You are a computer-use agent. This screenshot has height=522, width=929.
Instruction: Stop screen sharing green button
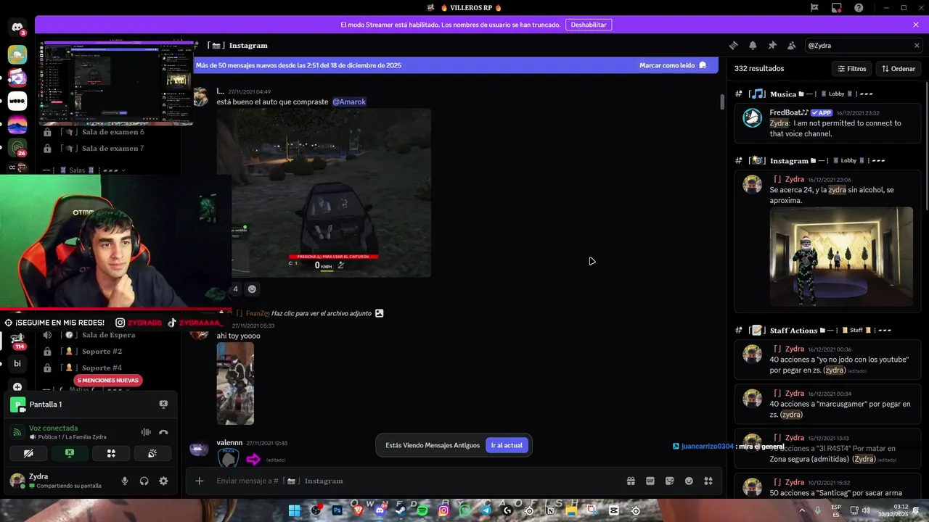pyautogui.click(x=70, y=453)
